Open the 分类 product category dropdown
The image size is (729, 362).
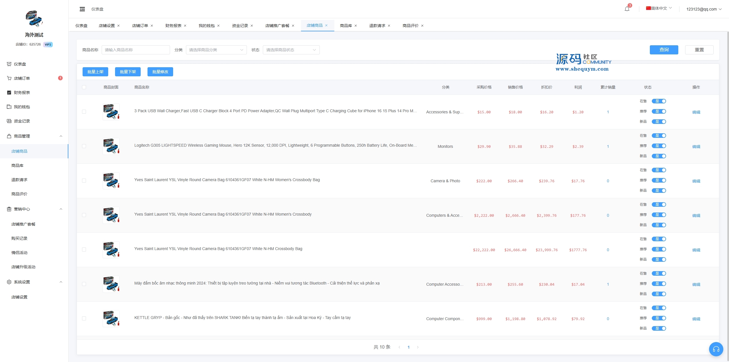tap(216, 50)
